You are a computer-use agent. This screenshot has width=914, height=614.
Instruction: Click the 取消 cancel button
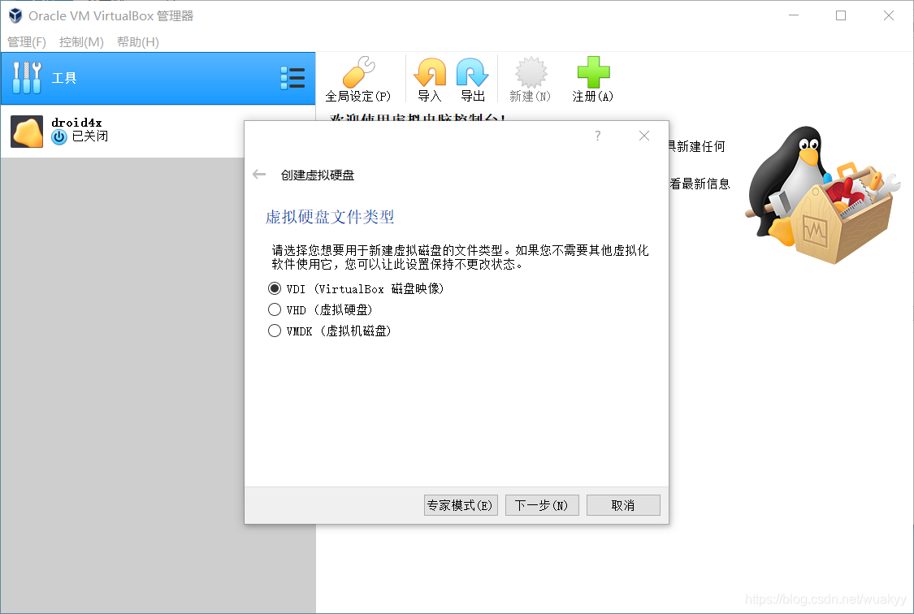(623, 505)
